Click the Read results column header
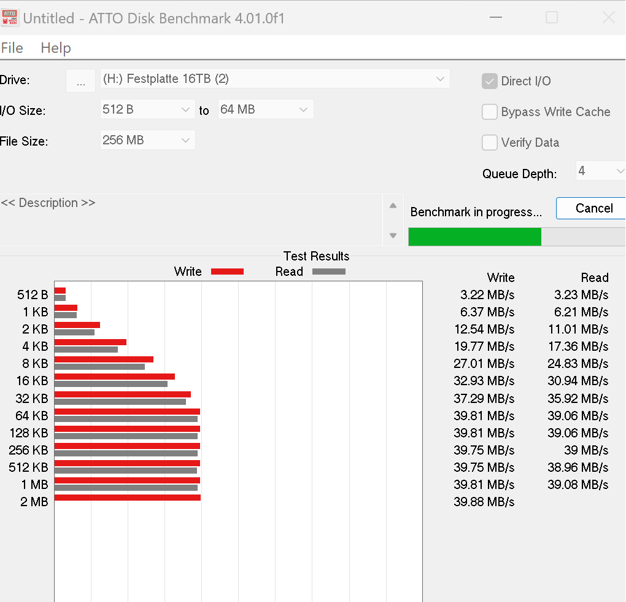This screenshot has width=626, height=602. coord(595,278)
